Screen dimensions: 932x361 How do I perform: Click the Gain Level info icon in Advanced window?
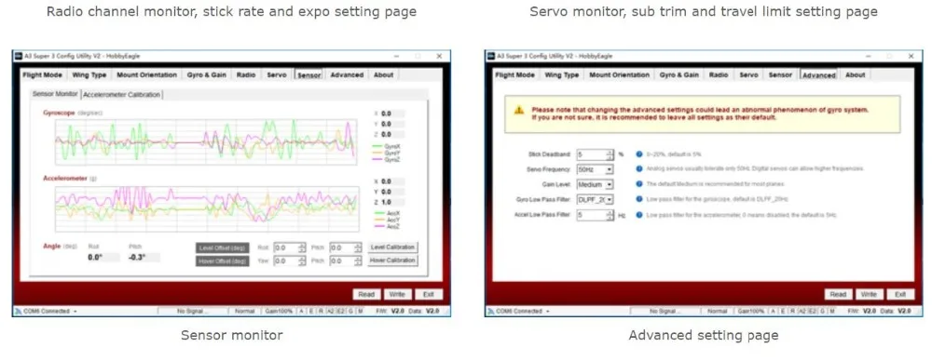(x=639, y=184)
